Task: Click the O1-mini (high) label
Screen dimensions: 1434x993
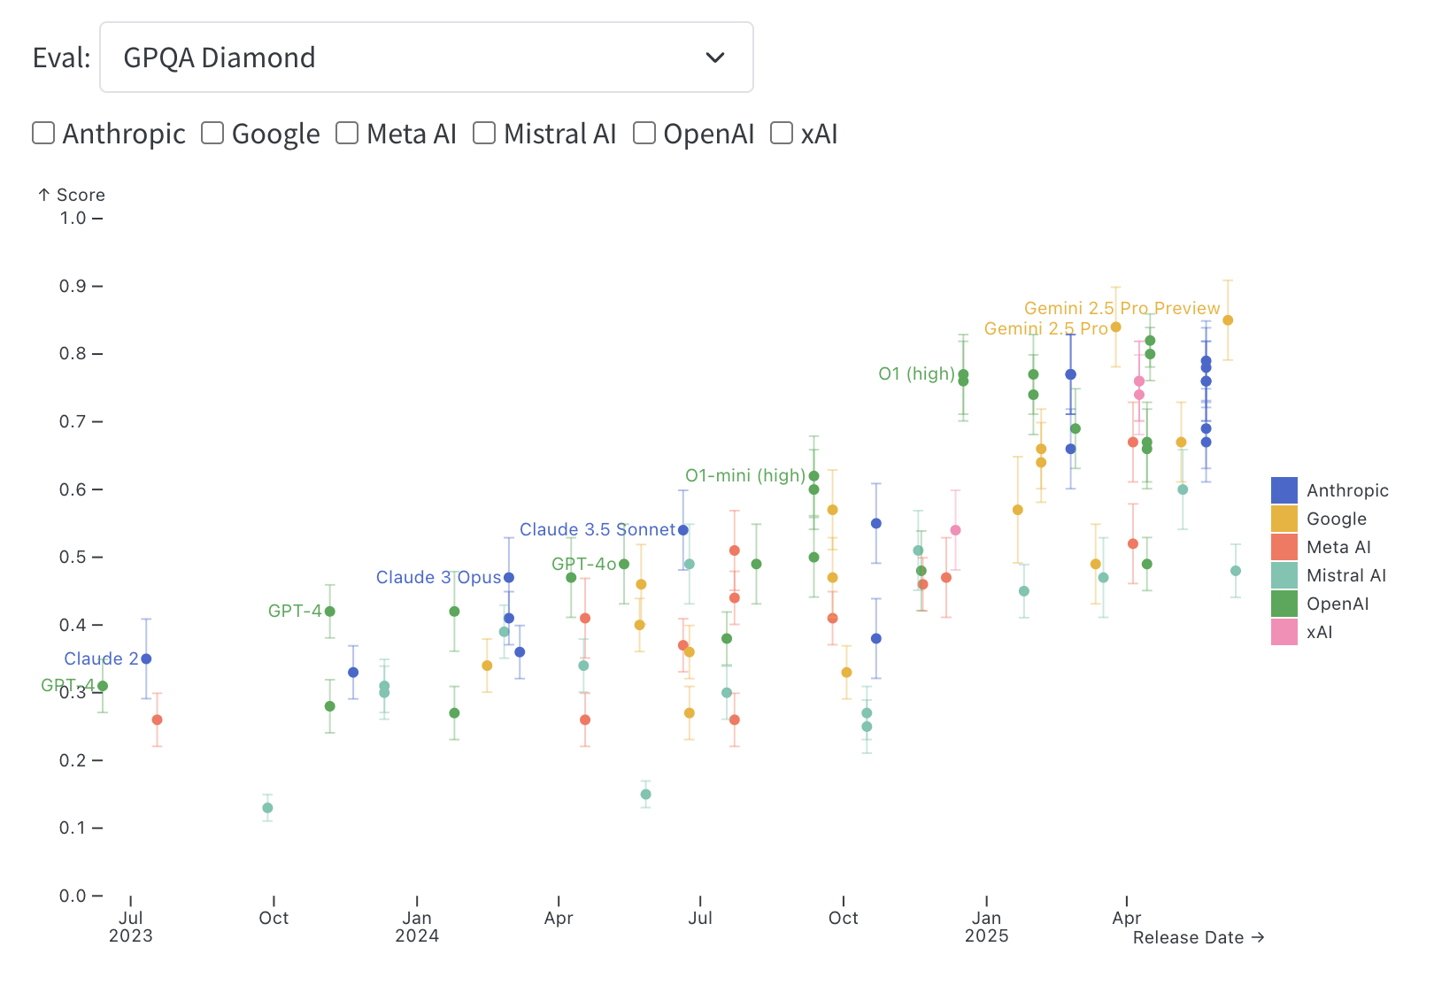Action: [x=745, y=476]
